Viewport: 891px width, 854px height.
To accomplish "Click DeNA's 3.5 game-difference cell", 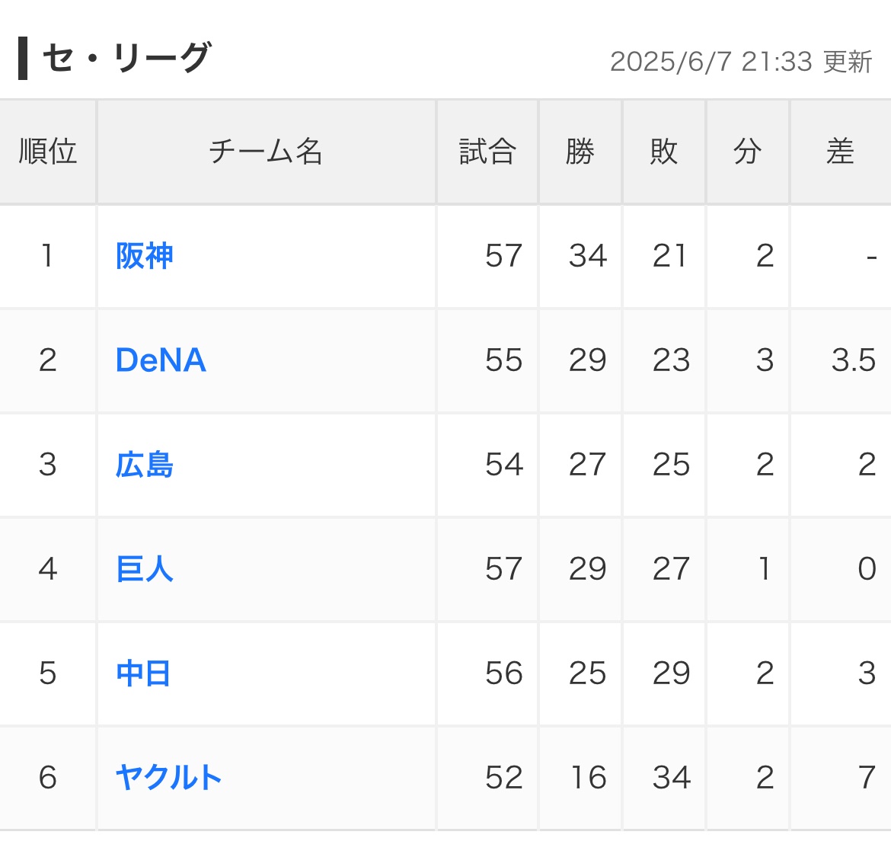I will pyautogui.click(x=841, y=360).
